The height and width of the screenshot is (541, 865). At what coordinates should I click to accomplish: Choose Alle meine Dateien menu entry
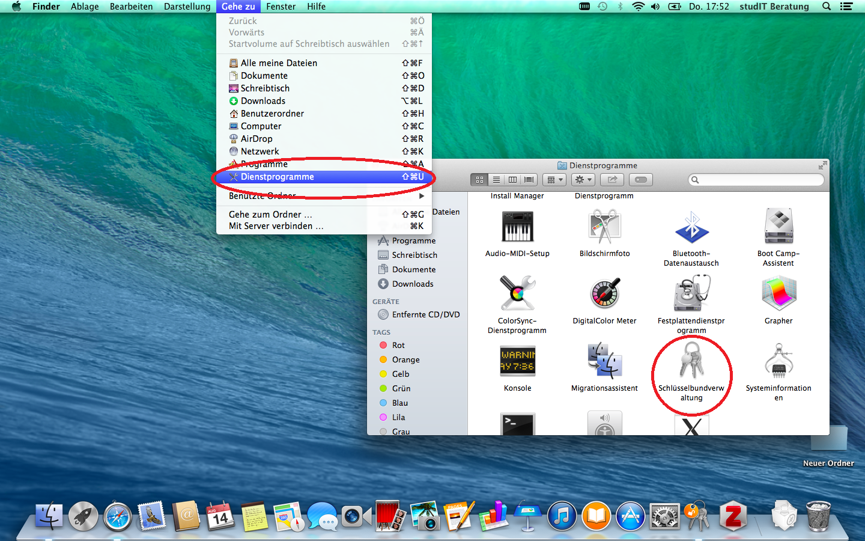click(324, 63)
